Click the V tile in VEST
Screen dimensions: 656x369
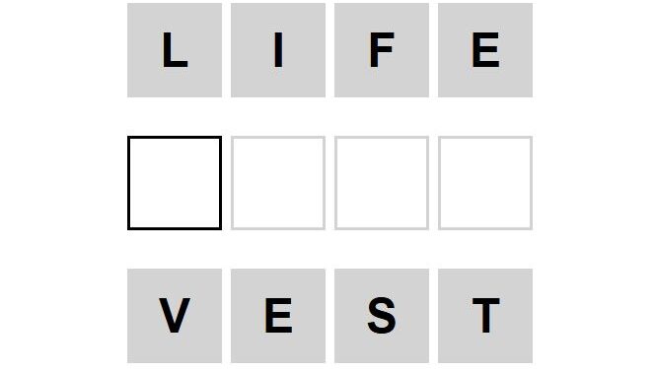point(175,316)
